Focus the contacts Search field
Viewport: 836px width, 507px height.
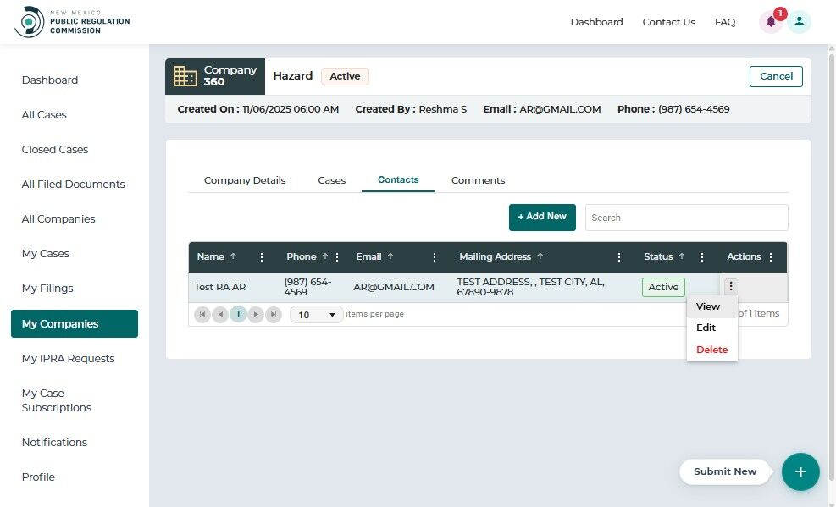686,218
